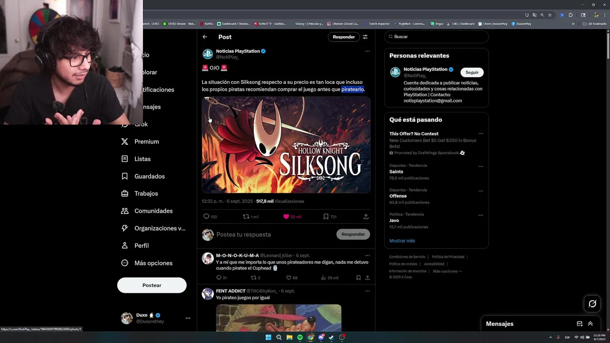The image size is (610, 343).
Task: Repost M-O-N-O-K-U-M-A comment (2)
Action: 255,278
